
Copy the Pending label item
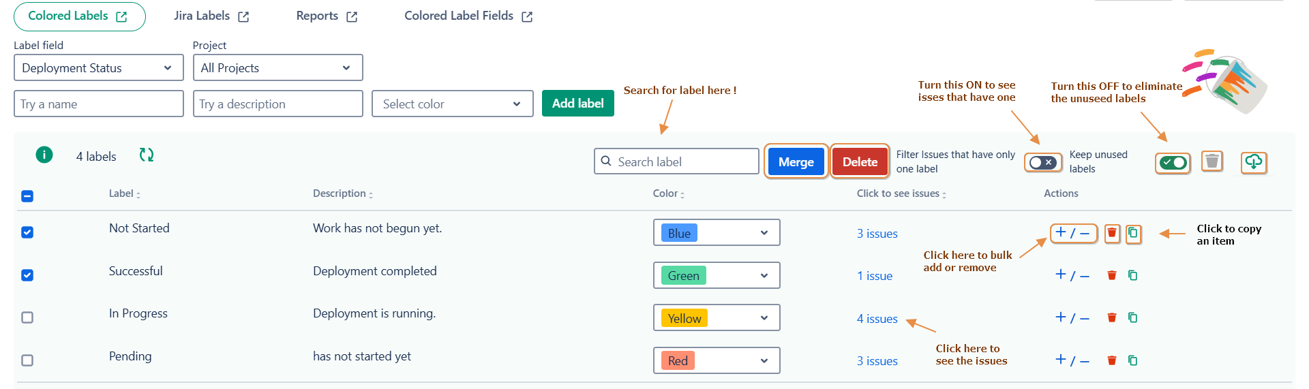(x=1132, y=360)
